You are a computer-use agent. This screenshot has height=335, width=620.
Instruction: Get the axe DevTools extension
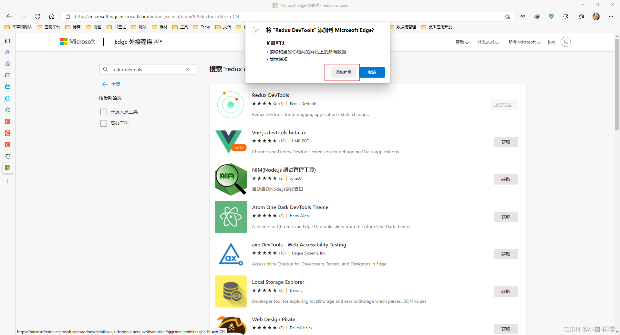tap(506, 254)
